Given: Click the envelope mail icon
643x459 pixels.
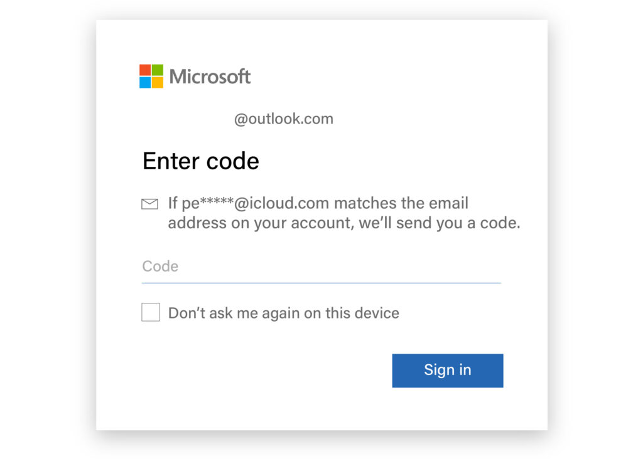Looking at the screenshot, I should [149, 204].
